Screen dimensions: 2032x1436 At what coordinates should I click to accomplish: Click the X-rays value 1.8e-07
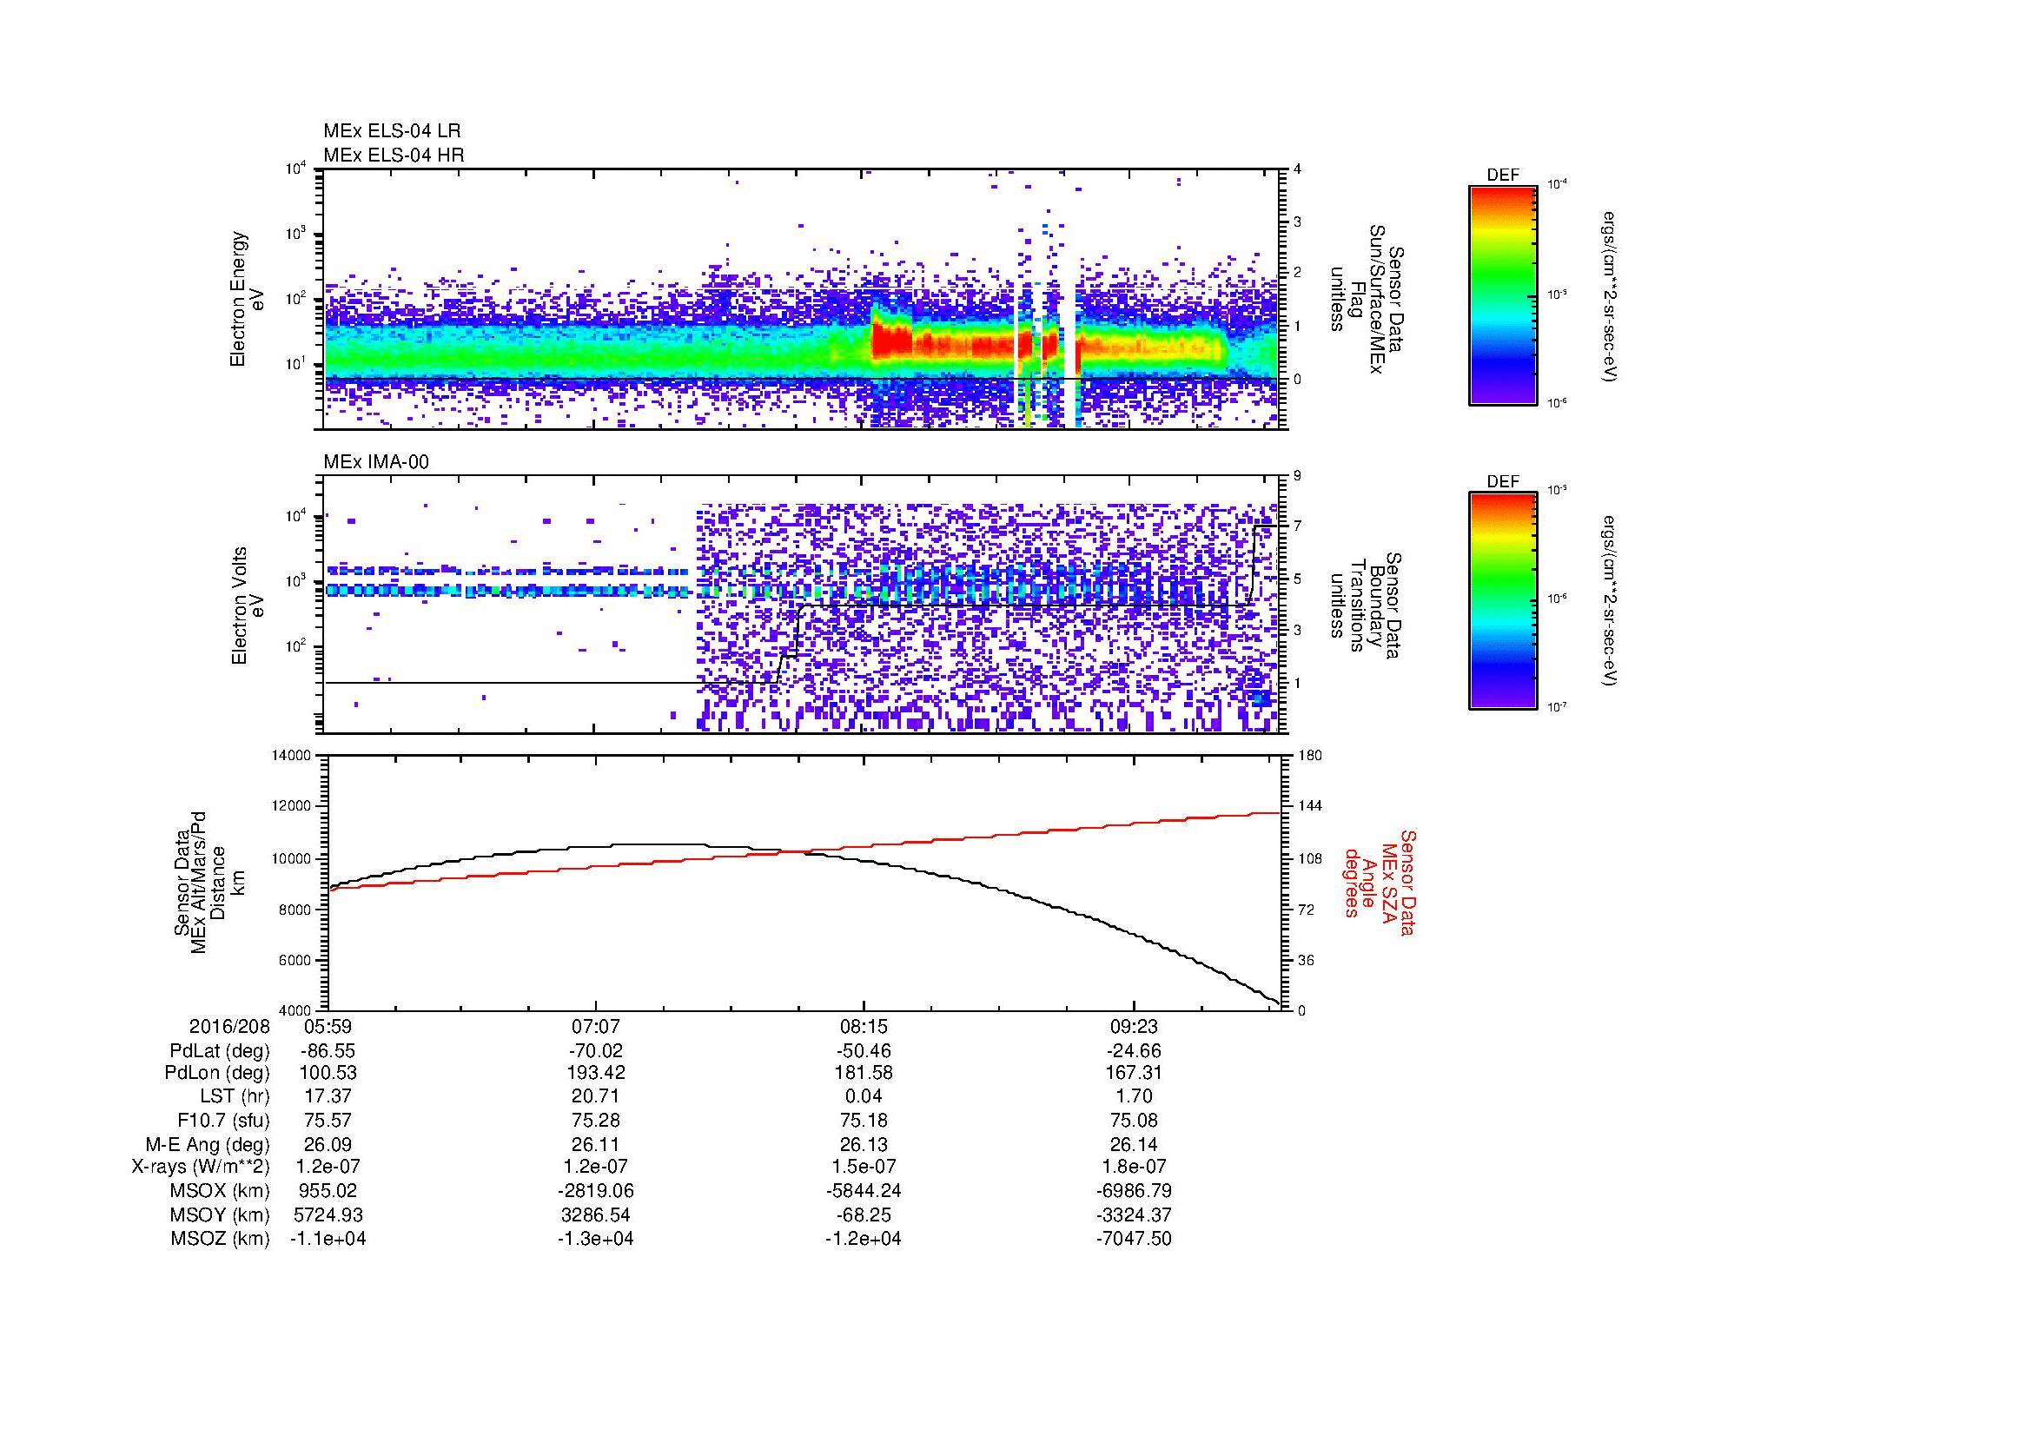1134,1167
